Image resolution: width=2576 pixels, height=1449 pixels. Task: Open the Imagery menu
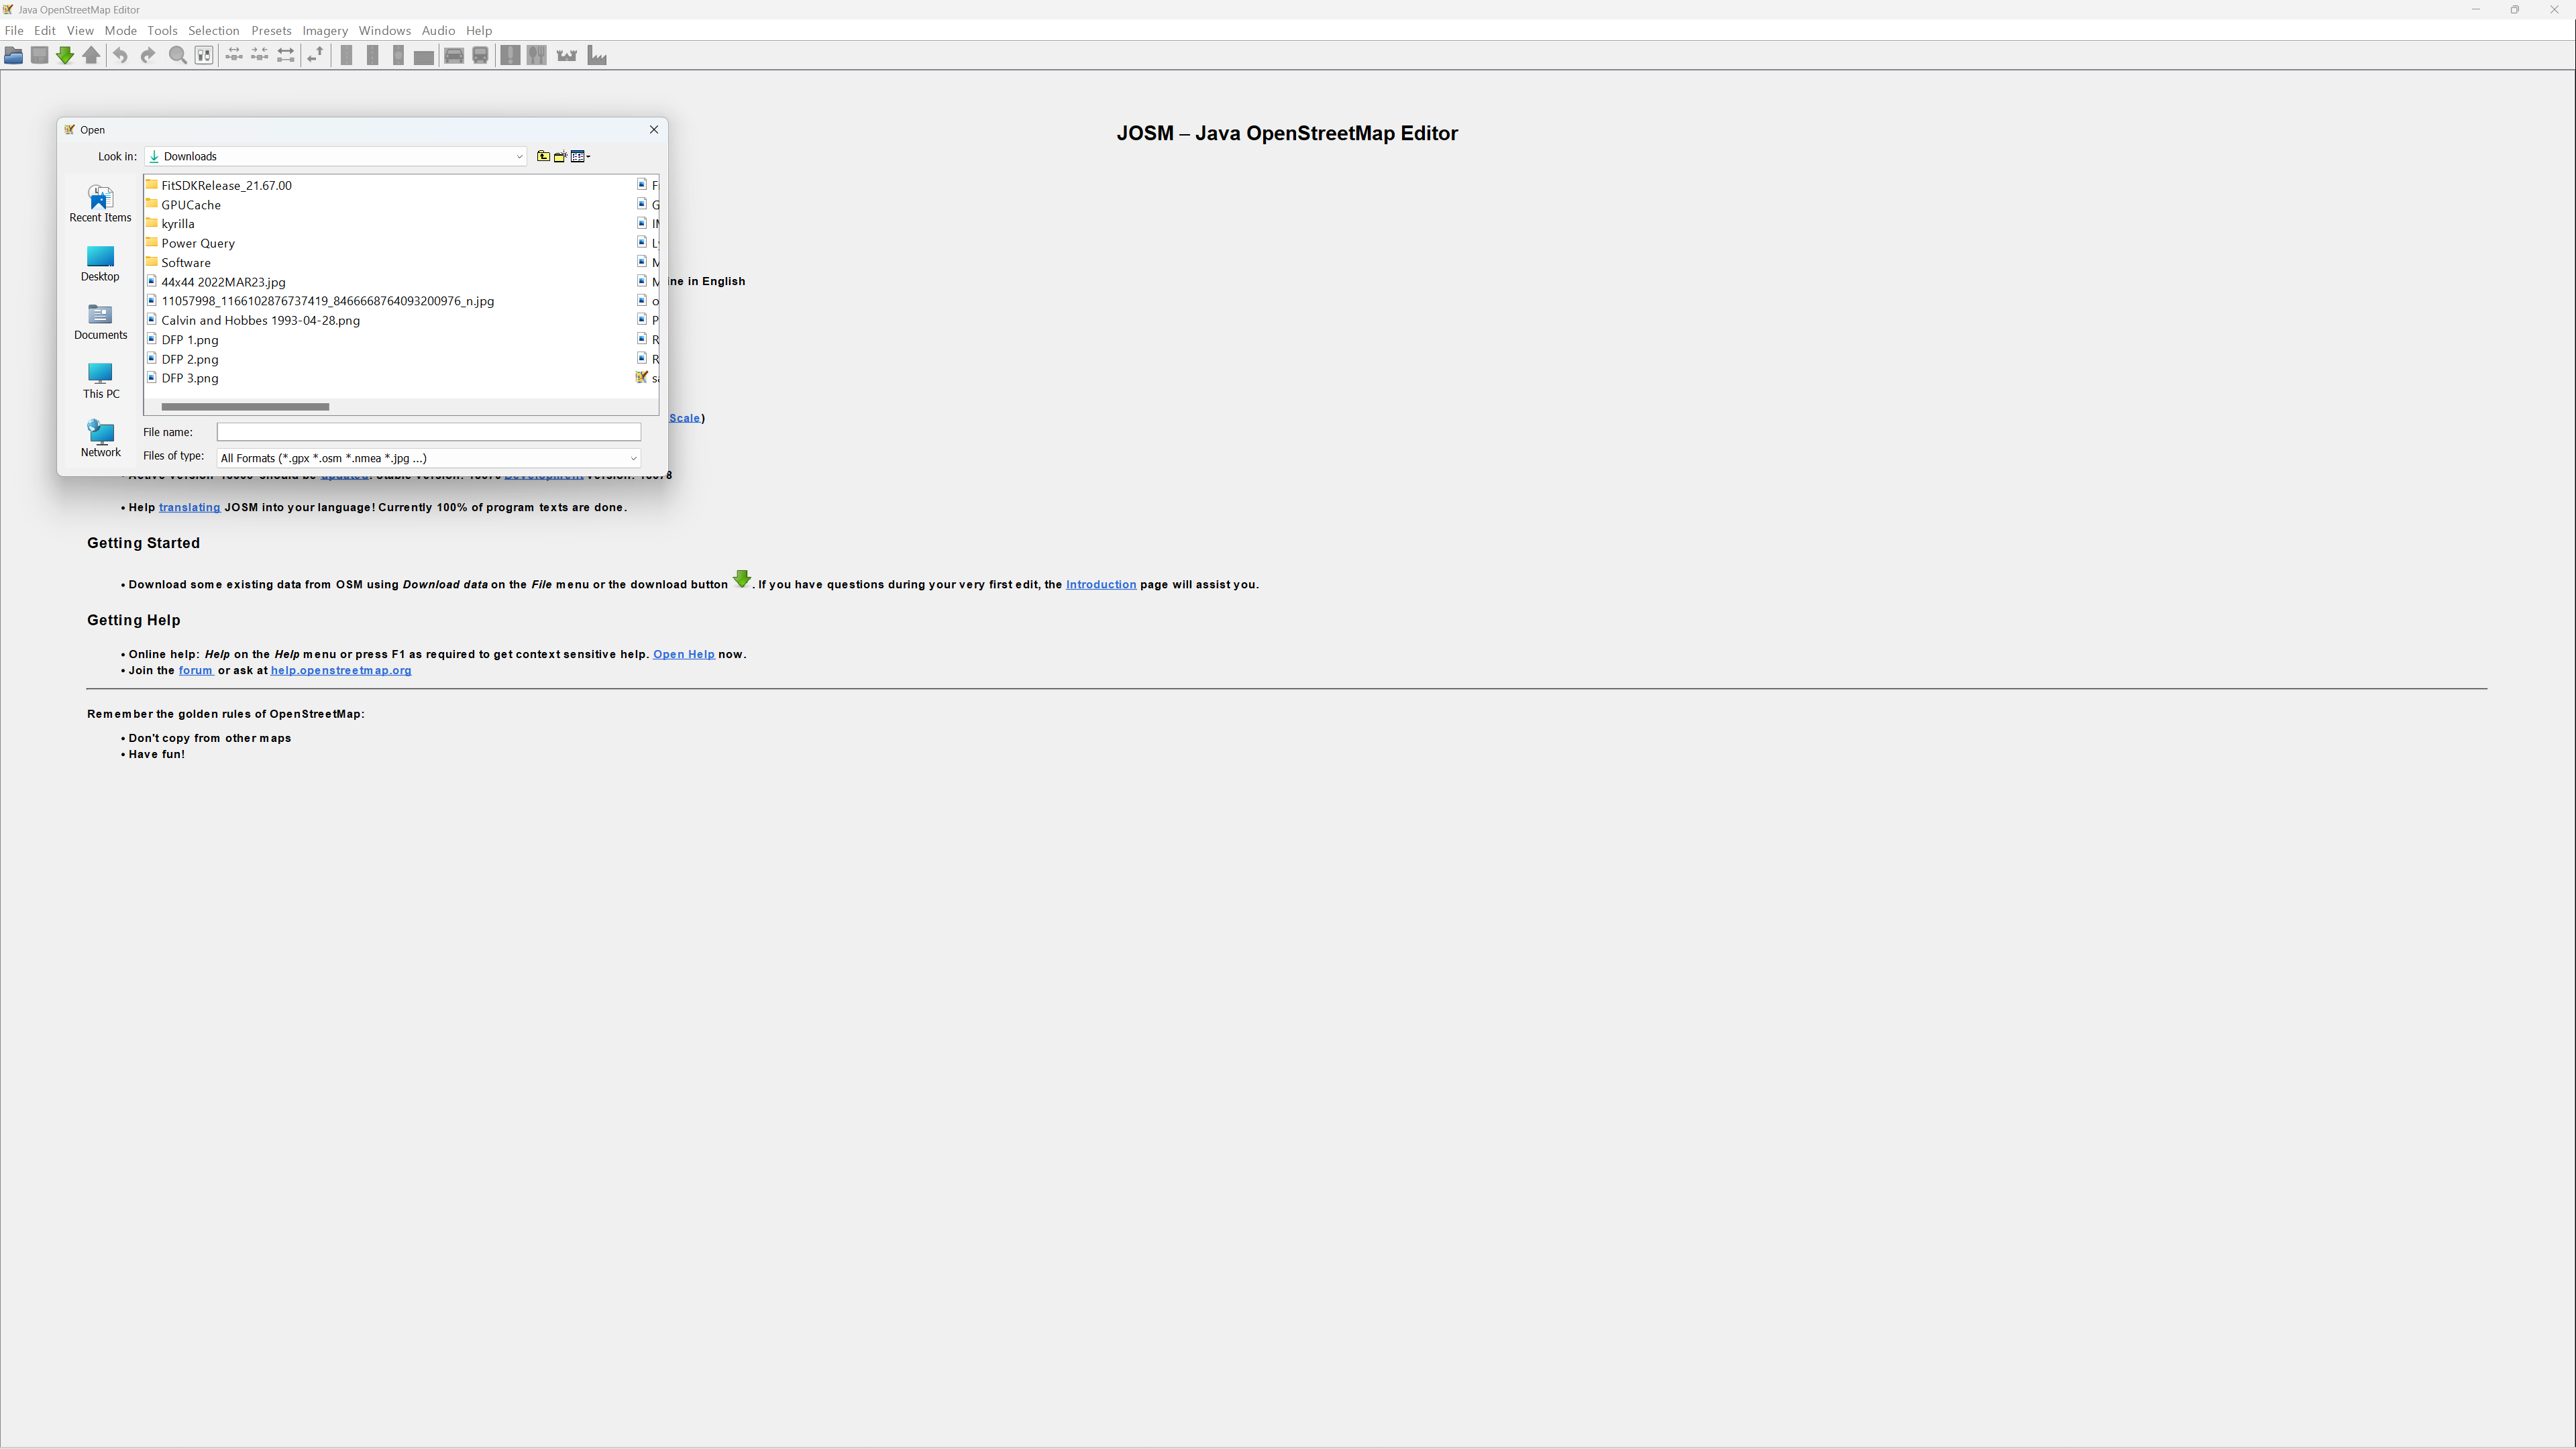click(x=325, y=30)
